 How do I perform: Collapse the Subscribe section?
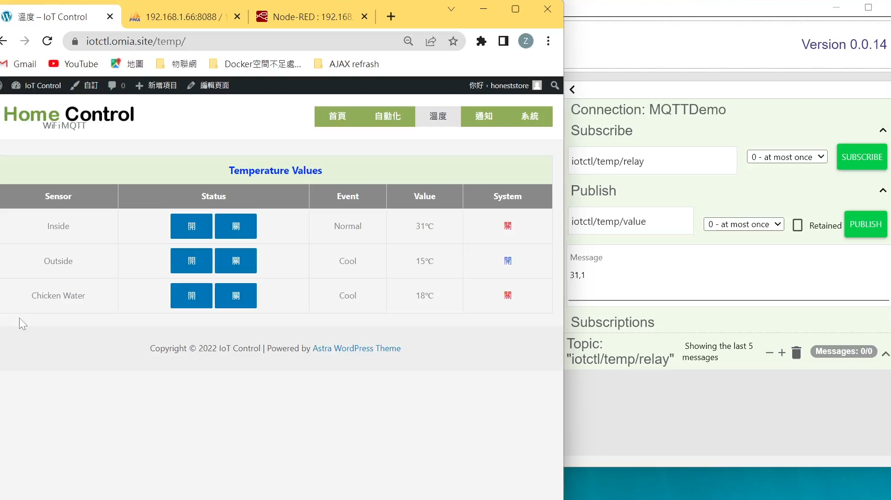tap(882, 131)
